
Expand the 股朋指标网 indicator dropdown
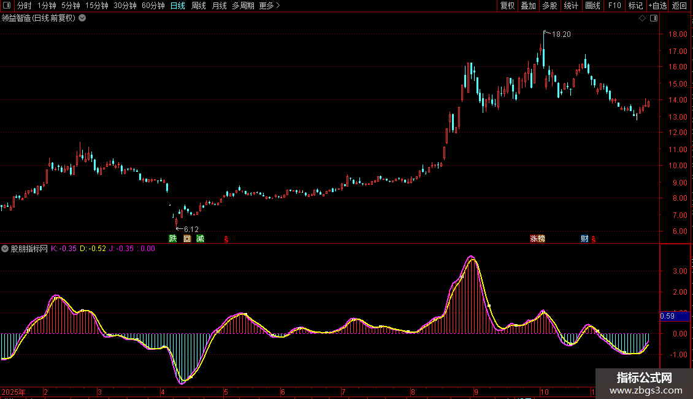click(5, 249)
